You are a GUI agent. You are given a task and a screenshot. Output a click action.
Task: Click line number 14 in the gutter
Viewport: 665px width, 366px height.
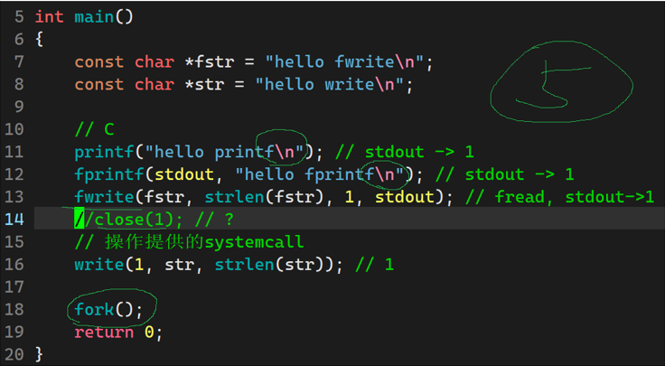(x=14, y=220)
